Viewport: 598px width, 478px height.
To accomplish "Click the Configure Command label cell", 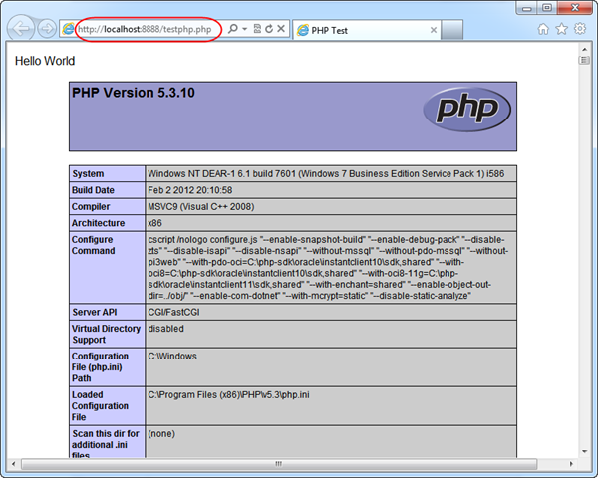I will 108,268.
